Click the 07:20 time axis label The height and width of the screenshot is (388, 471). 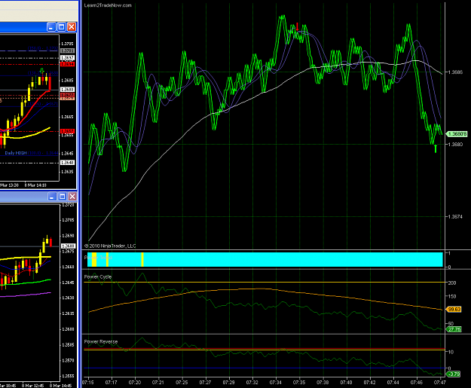pyautogui.click(x=135, y=383)
